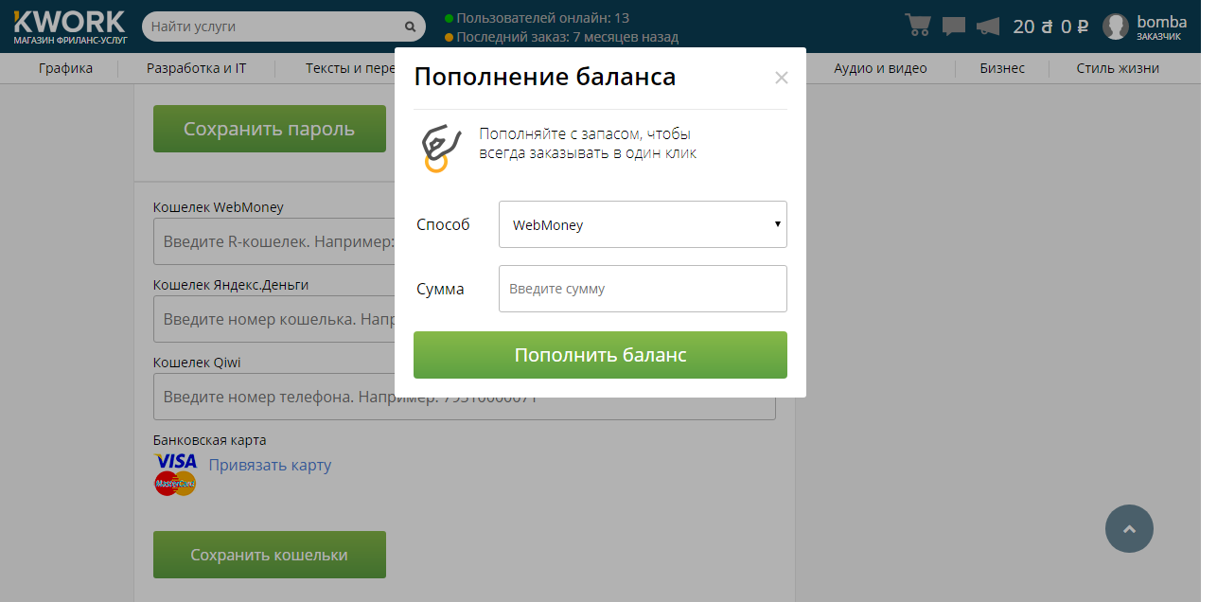Click the Kwork logo
The height and width of the screenshot is (602, 1217).
69,27
